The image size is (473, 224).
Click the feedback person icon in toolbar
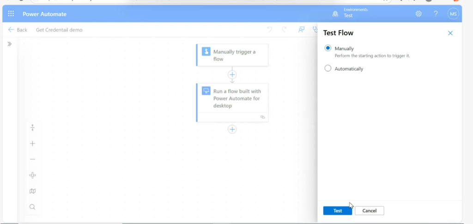point(301,29)
